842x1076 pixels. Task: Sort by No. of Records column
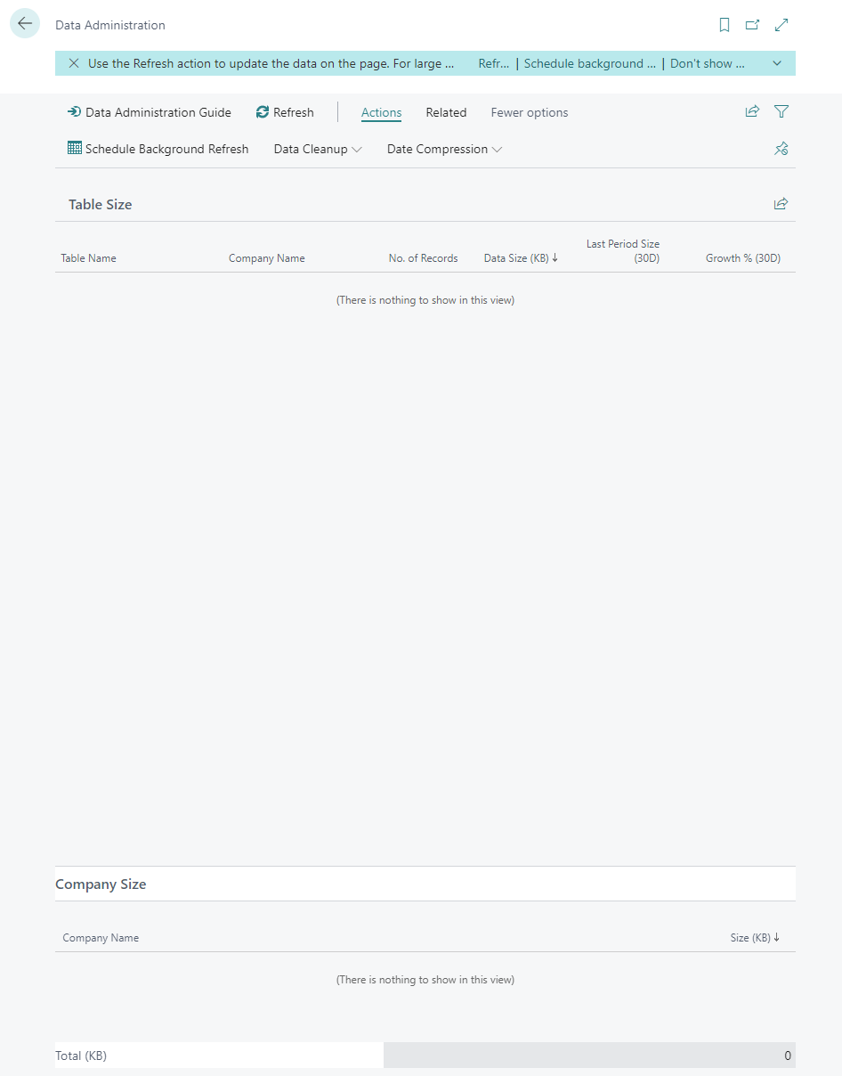click(x=424, y=258)
